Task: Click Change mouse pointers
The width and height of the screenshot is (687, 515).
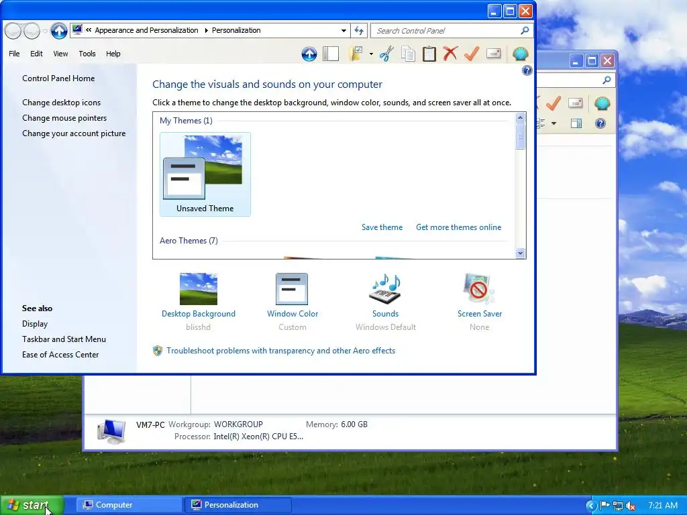Action: pos(64,118)
